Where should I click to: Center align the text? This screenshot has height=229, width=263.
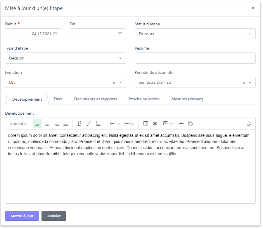[47, 124]
